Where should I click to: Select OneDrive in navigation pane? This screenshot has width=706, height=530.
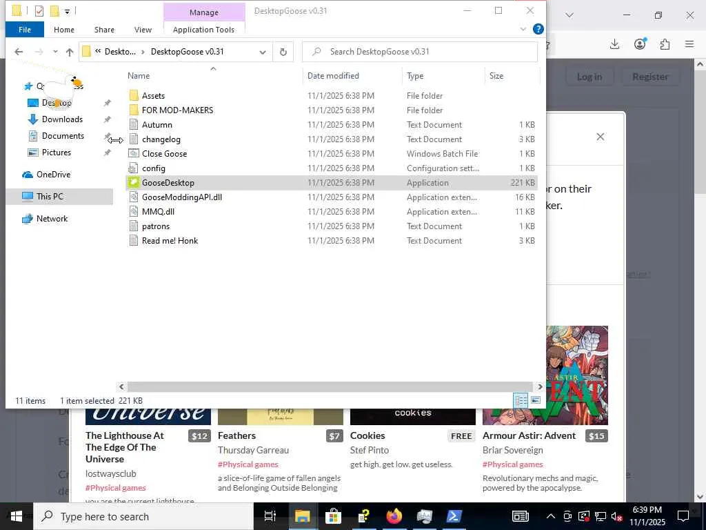[53, 175]
